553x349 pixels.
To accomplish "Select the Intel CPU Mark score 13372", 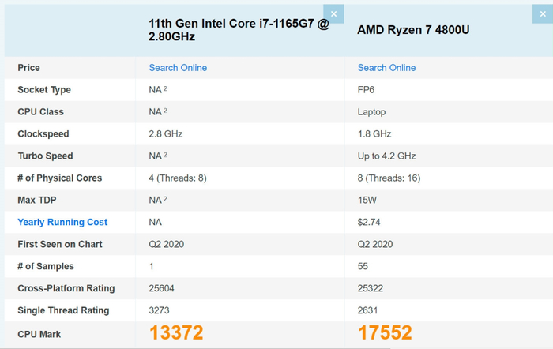I will [x=176, y=333].
